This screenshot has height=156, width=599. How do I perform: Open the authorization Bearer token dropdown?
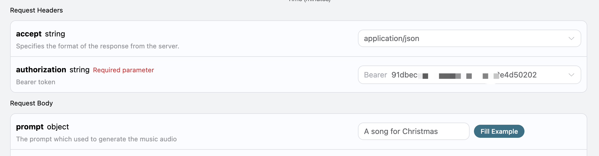pos(469,75)
